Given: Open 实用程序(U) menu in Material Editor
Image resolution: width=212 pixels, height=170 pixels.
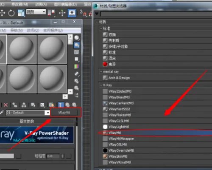Looking at the screenshot, I should (53, 30).
